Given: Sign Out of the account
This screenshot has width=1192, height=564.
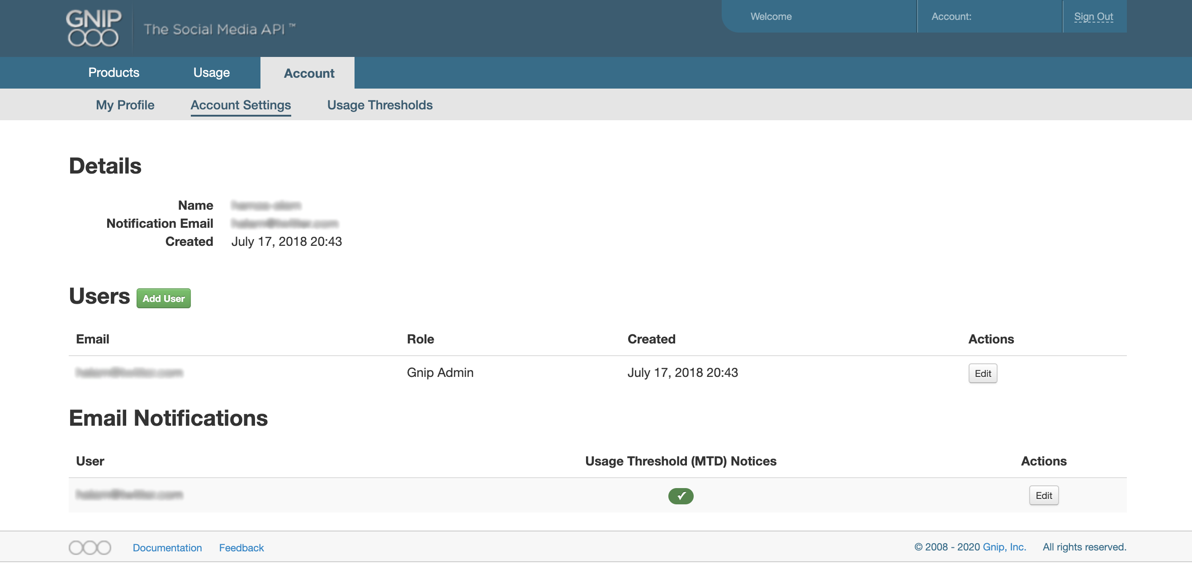Looking at the screenshot, I should click(1093, 17).
